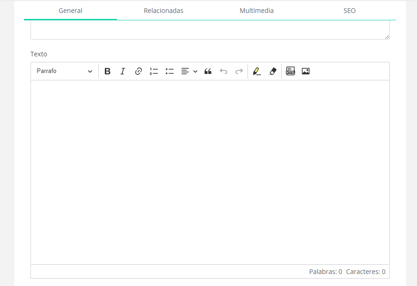Go to the Multimedia tab
Screen dimensions: 417x286
[256, 11]
